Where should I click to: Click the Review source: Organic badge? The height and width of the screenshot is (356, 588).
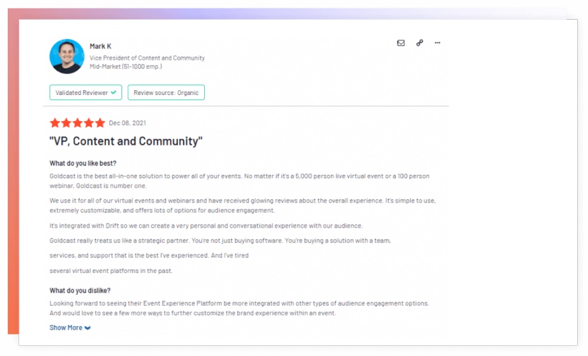click(166, 92)
